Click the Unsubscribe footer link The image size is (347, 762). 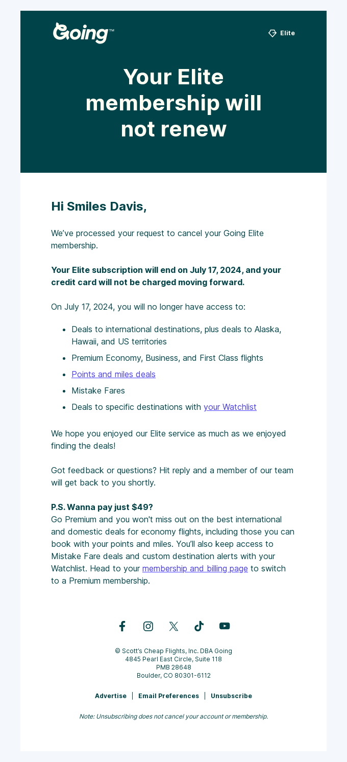[231, 696]
